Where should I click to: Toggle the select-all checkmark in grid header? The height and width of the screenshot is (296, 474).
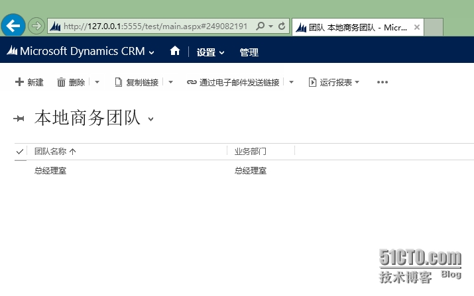(x=20, y=152)
